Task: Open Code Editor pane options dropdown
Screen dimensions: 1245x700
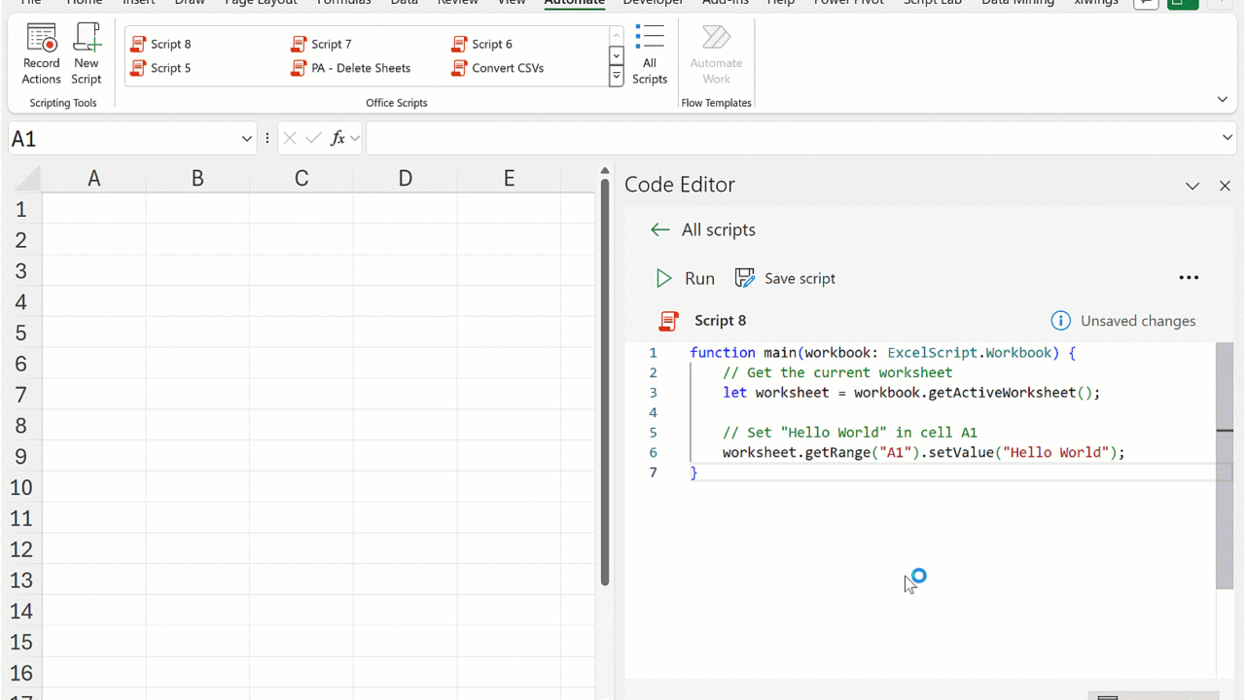Action: point(1192,186)
